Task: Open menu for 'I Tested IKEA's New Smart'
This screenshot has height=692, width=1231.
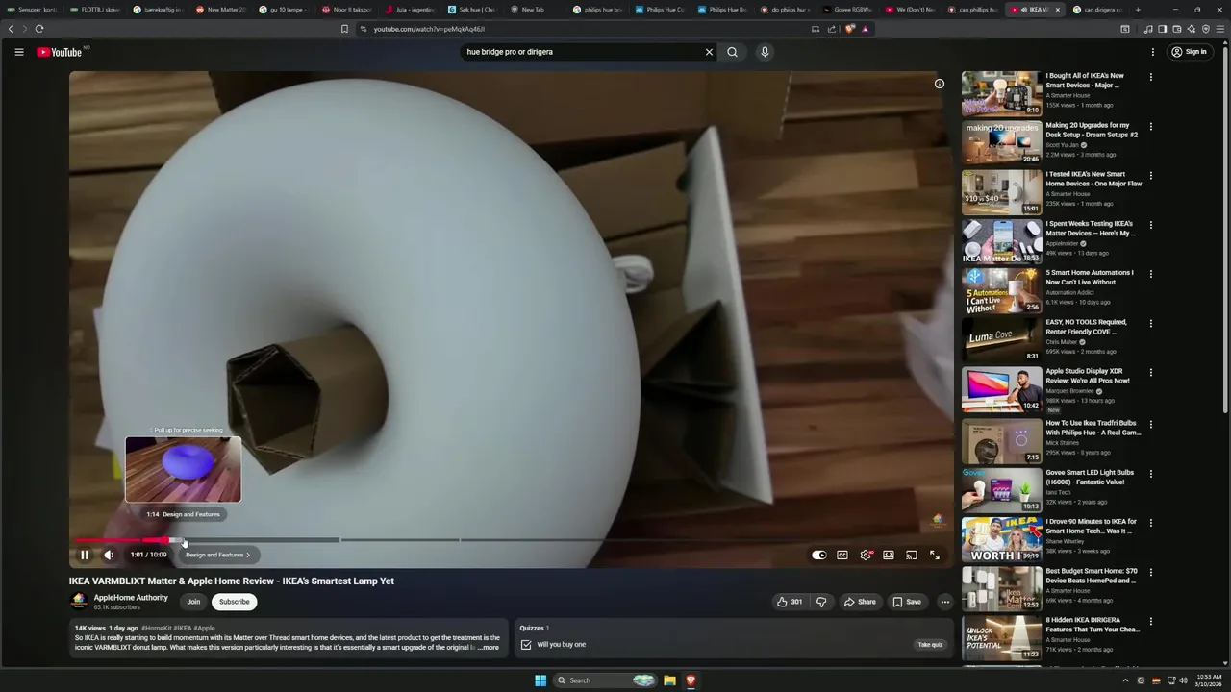Action: point(1150,176)
